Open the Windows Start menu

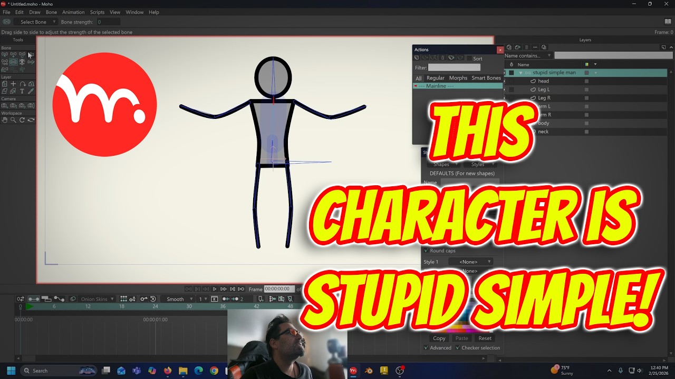(11, 371)
